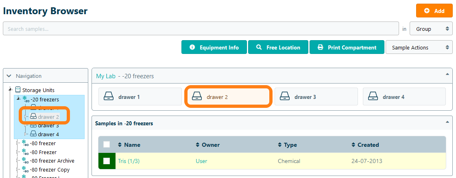
Task: Click the sort arrows icon beside Name
Action: tap(120, 145)
